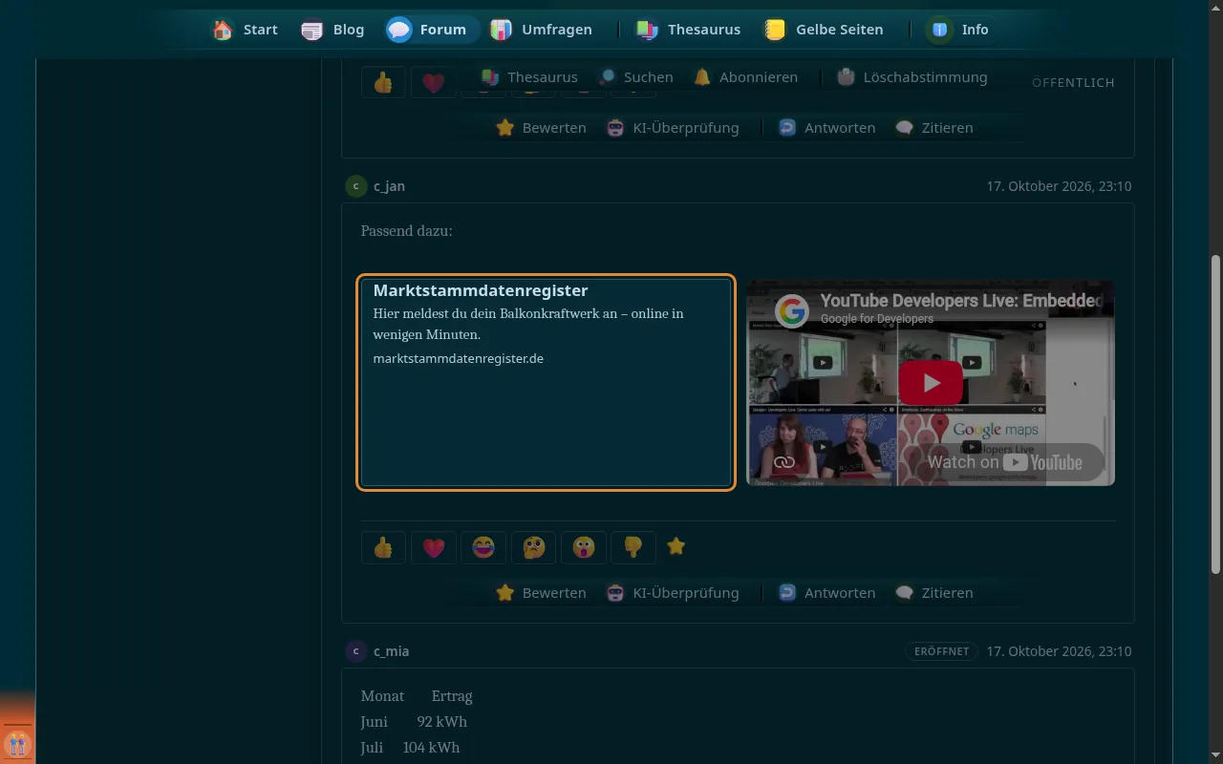Click Suchen magnifier in post toolbar
1223x764 pixels.
coord(635,77)
